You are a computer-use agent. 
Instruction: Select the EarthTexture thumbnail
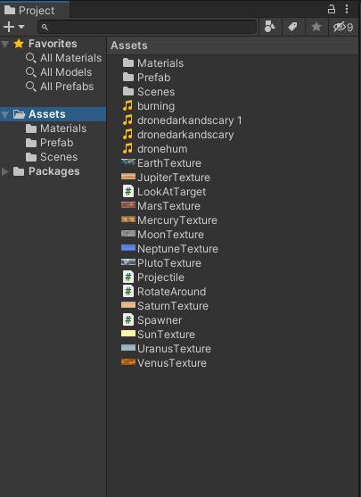(x=128, y=162)
